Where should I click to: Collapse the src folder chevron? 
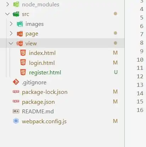(x=7, y=14)
